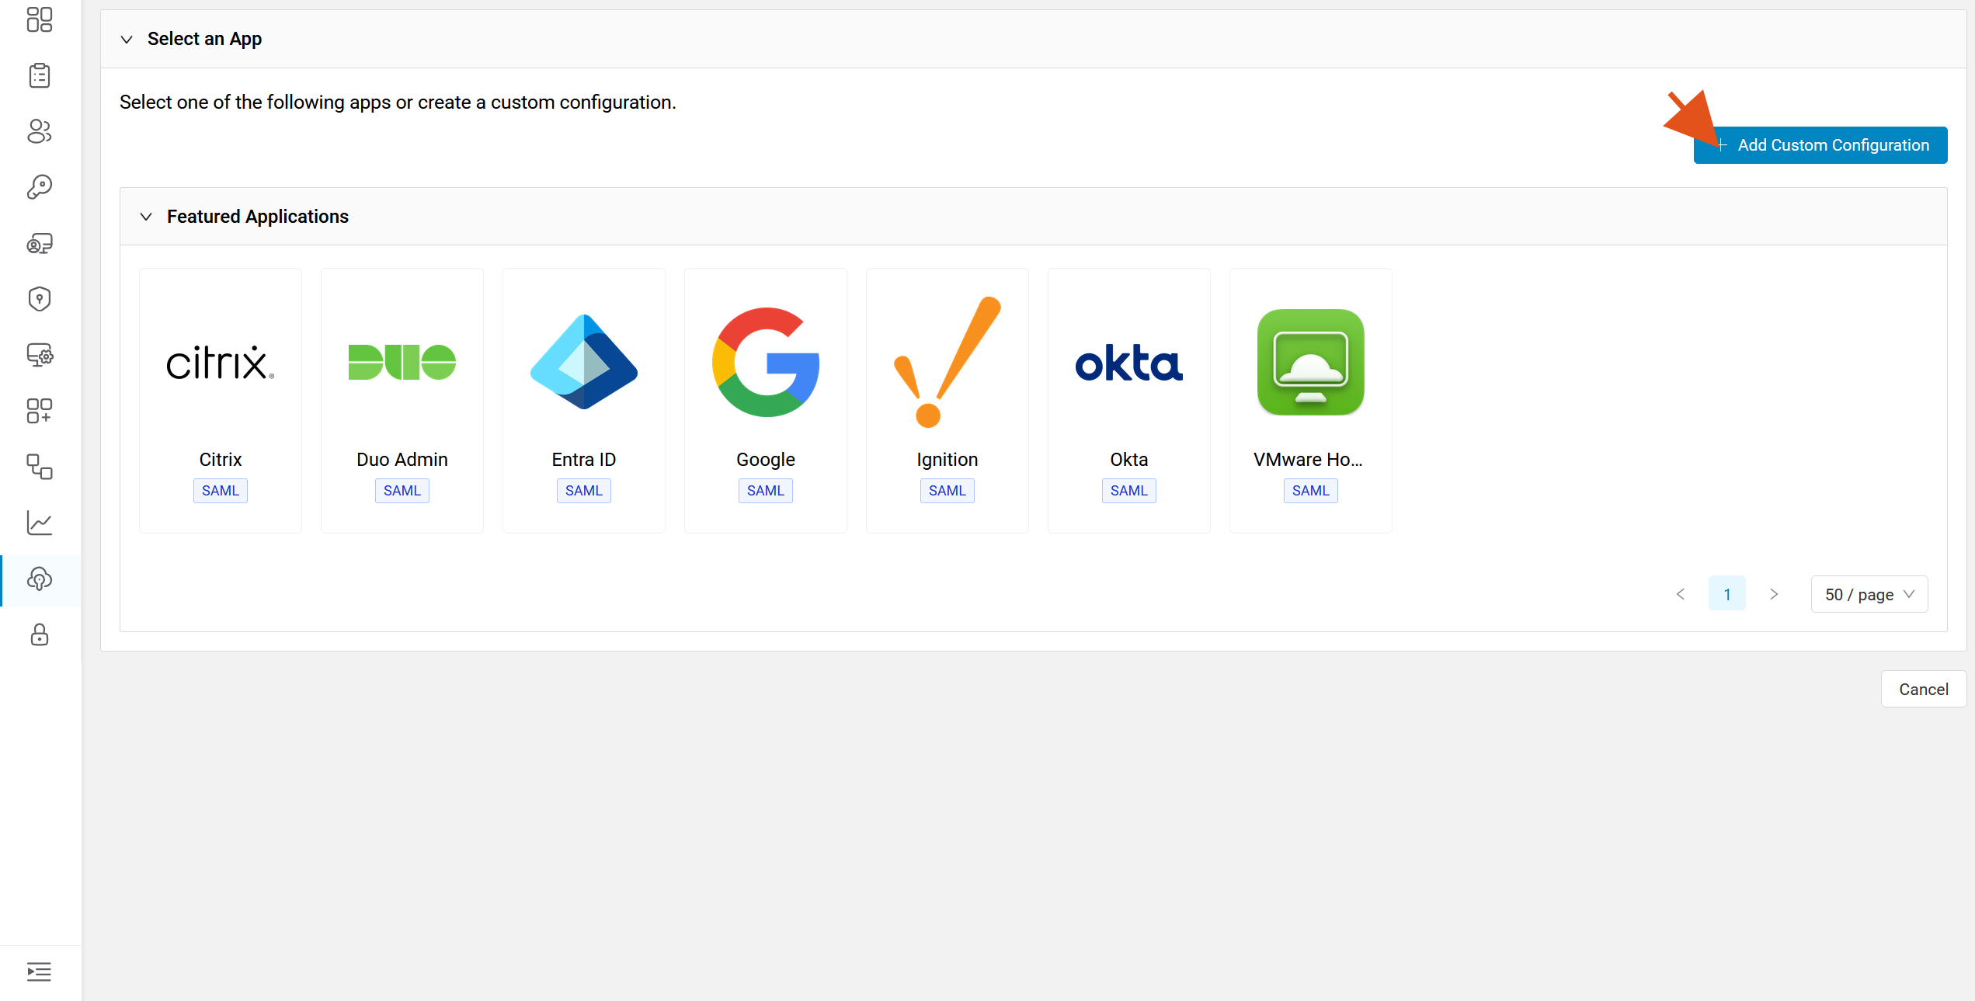Screen dimensions: 1975x1001
Task: Click the Citrix app name label
Action: (221, 460)
